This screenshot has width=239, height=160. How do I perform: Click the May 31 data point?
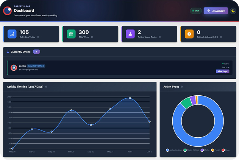coord(110,109)
